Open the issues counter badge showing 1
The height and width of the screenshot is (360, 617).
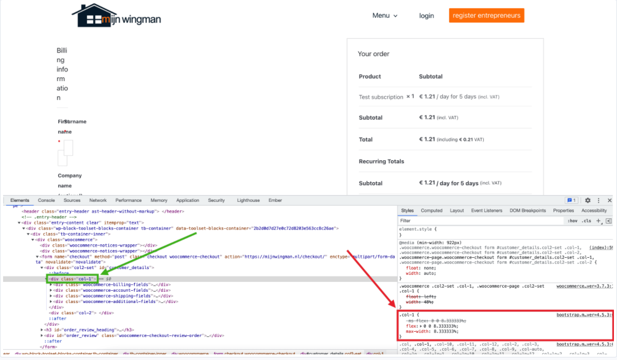tap(571, 200)
